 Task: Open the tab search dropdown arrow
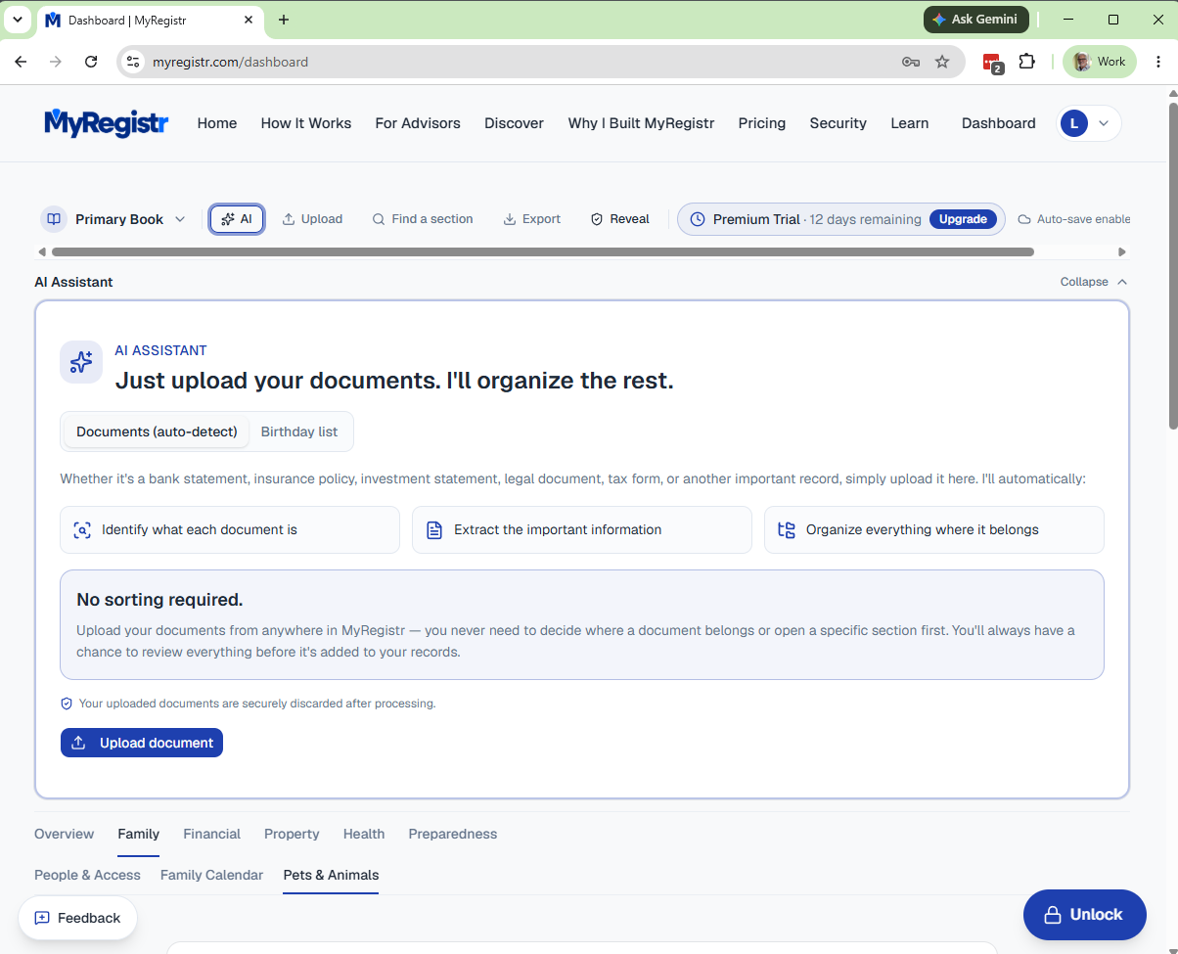click(x=17, y=20)
